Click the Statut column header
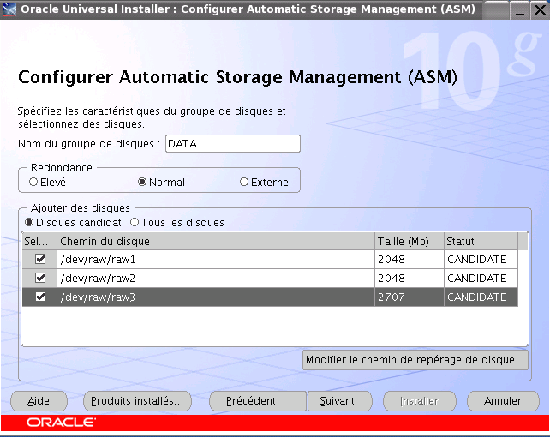550x438 pixels. [x=481, y=241]
